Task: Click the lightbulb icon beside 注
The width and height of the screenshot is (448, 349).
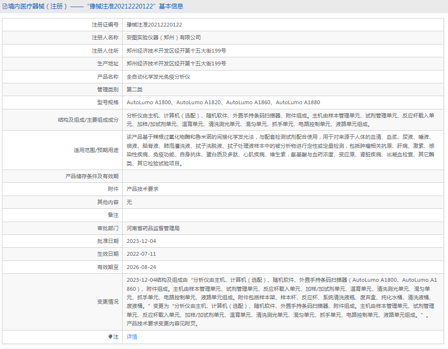Action: click(110, 337)
